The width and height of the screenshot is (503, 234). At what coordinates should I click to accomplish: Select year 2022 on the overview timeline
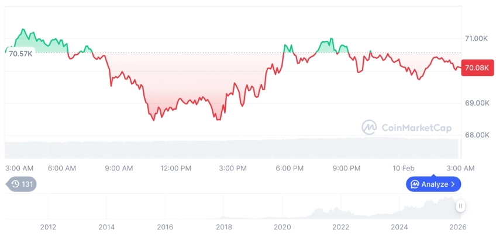click(340, 227)
